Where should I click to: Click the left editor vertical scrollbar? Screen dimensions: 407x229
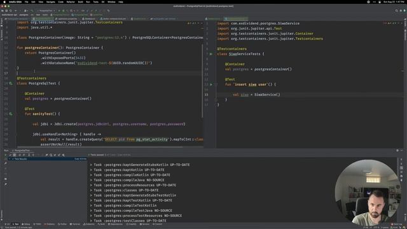(202, 81)
